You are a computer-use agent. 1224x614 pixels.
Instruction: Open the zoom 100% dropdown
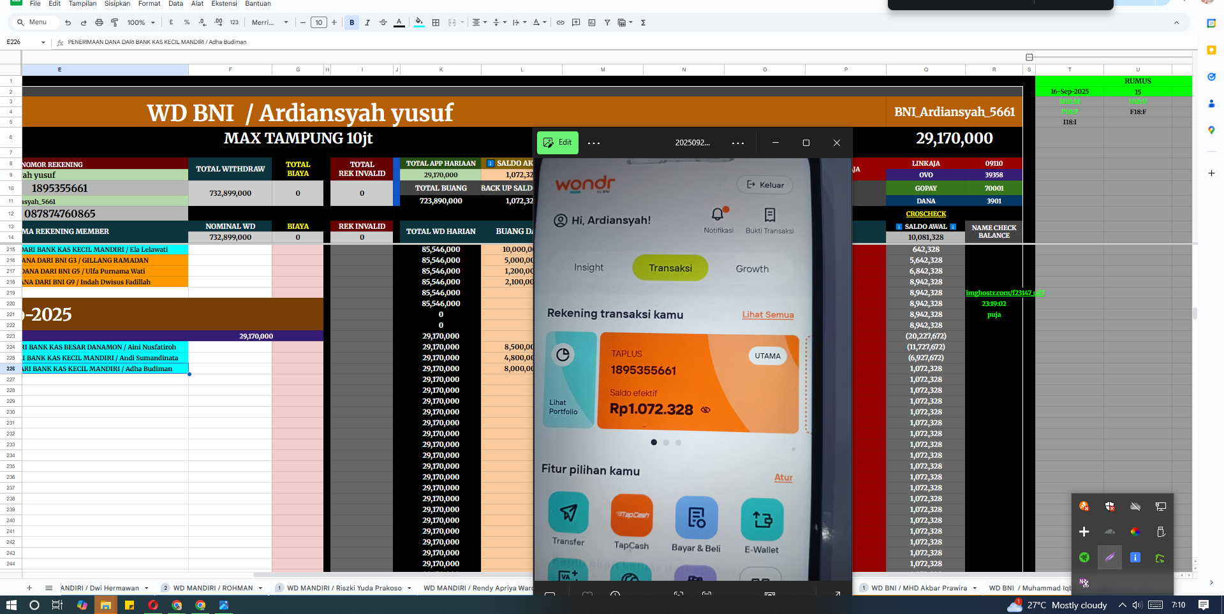(141, 22)
